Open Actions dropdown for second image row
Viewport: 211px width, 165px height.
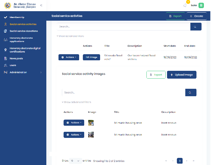click(x=74, y=135)
